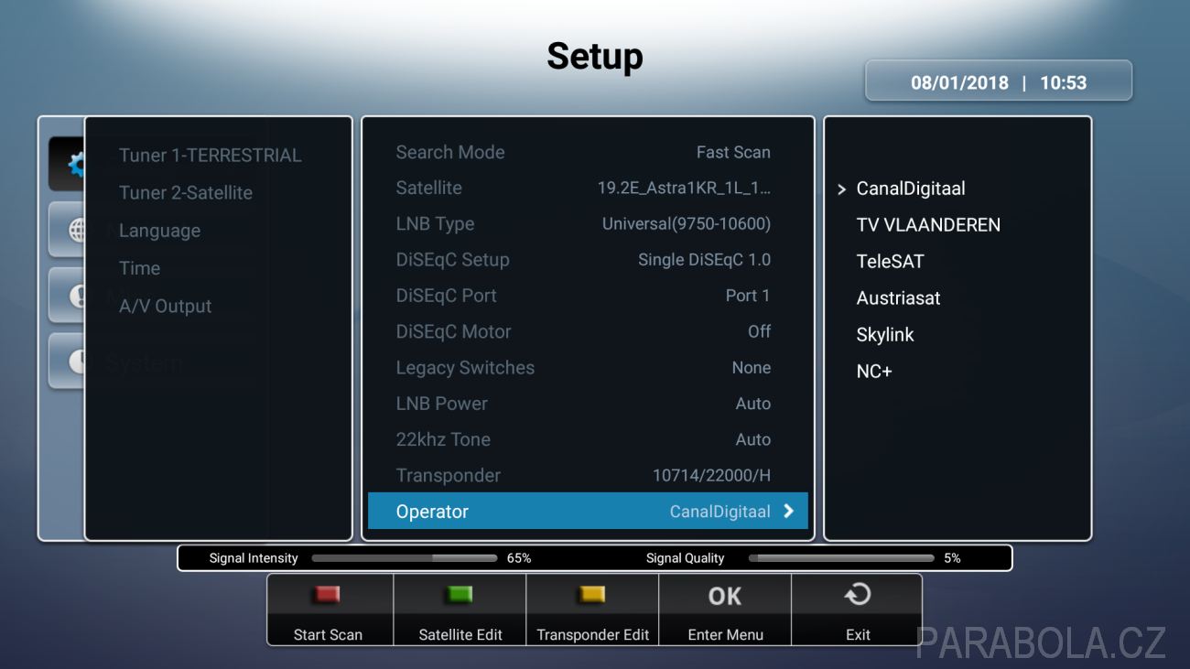This screenshot has height=669, width=1190.
Task: Click the Transponder Edit label
Action: pos(593,634)
